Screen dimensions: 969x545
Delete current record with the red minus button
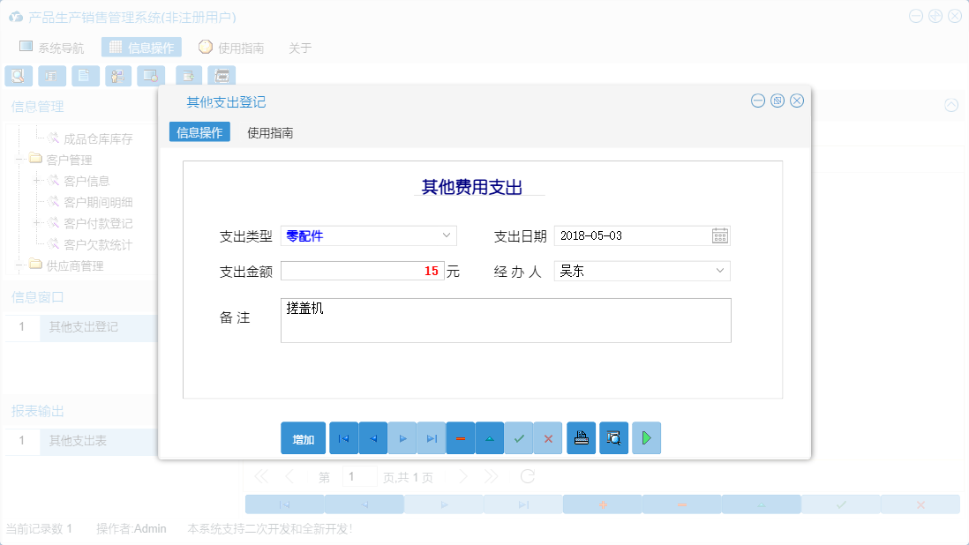tap(460, 437)
